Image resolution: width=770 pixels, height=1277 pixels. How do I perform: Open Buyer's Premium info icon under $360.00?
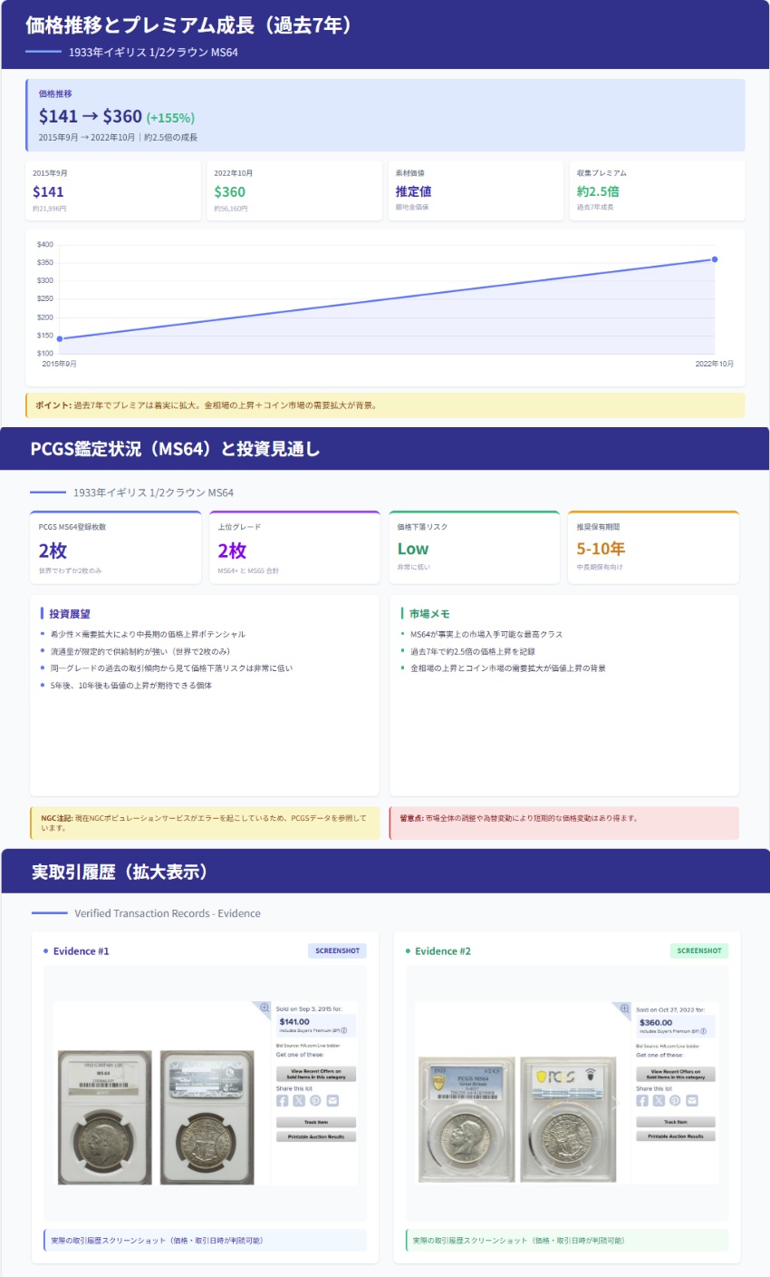(x=704, y=1031)
